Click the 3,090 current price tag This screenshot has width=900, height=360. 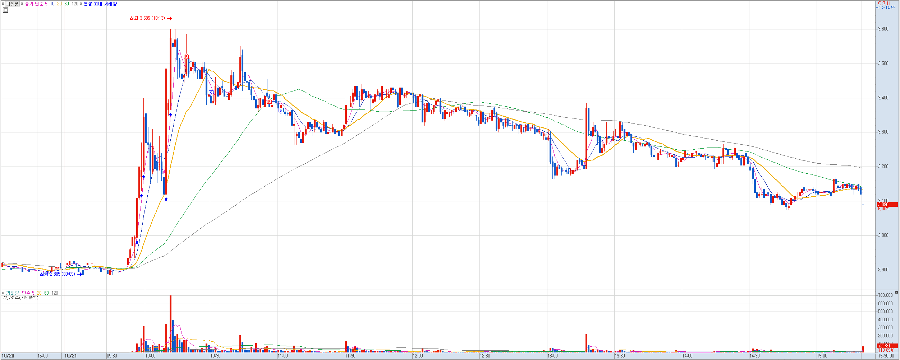tap(887, 204)
